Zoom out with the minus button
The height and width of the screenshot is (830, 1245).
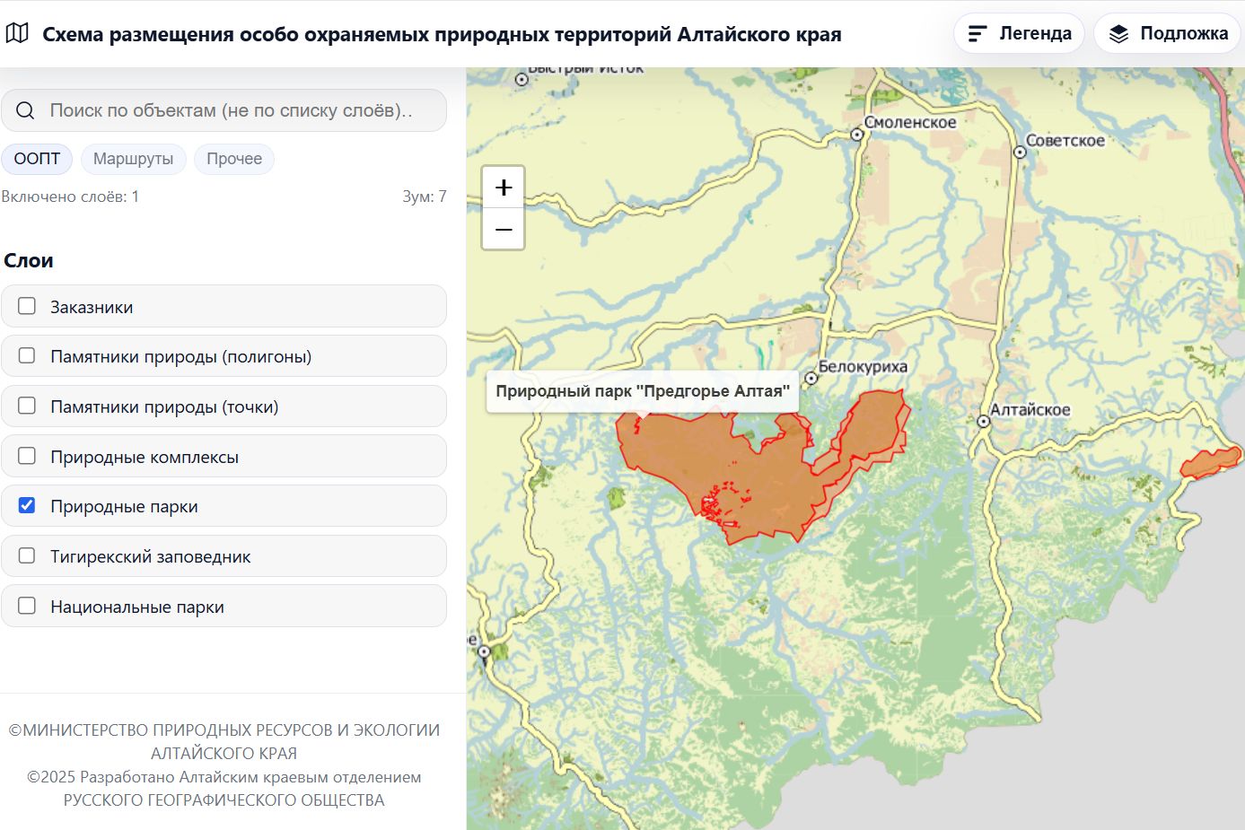503,229
